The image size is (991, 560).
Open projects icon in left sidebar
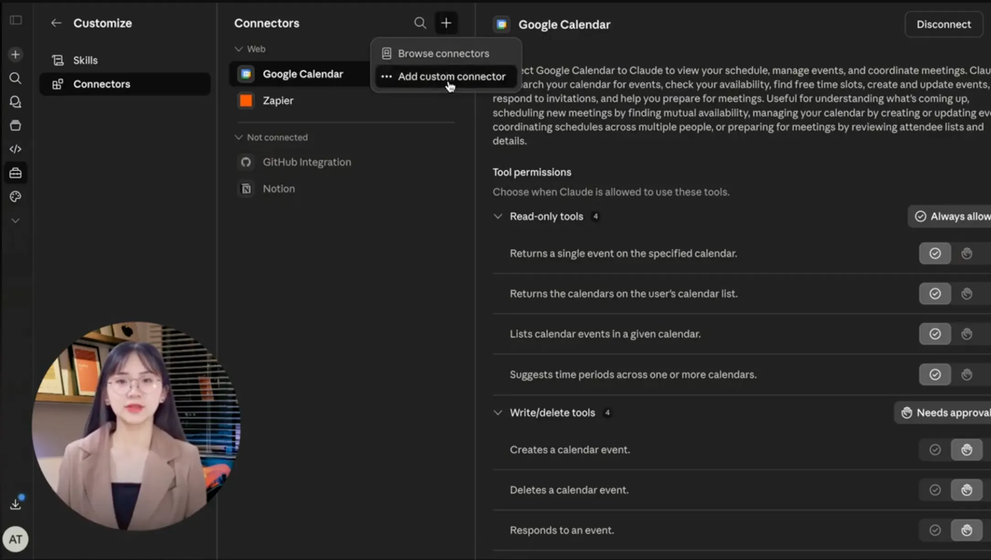pyautogui.click(x=16, y=125)
